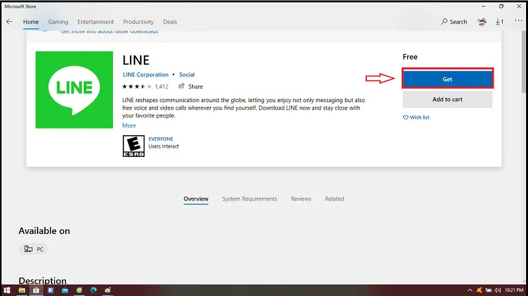Open the clock showing 10:21 PM

pyautogui.click(x=514, y=290)
